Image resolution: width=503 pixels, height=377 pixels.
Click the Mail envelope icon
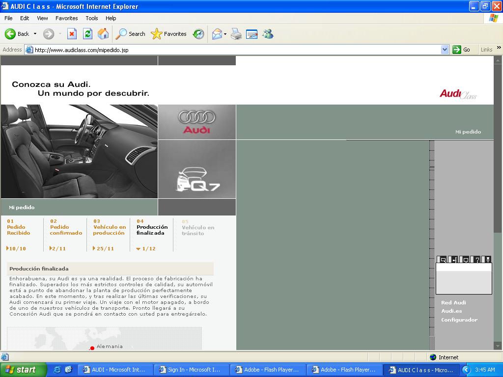pos(217,34)
